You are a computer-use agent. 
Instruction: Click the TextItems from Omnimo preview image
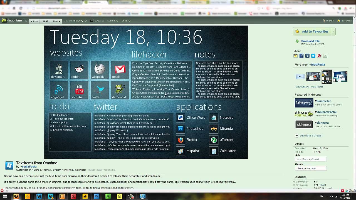[x=146, y=92]
